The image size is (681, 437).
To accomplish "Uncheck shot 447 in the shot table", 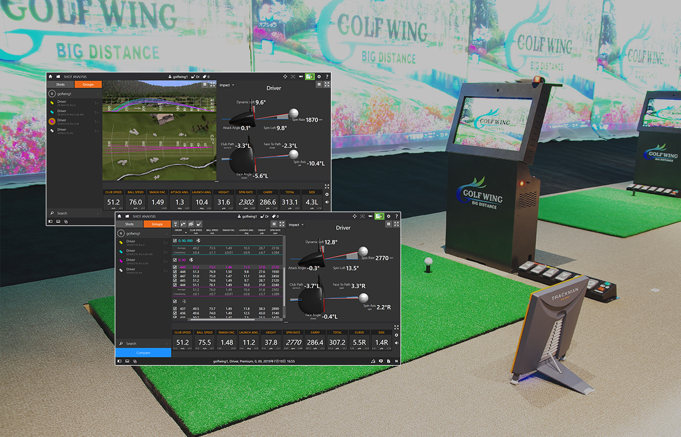I will point(174,276).
